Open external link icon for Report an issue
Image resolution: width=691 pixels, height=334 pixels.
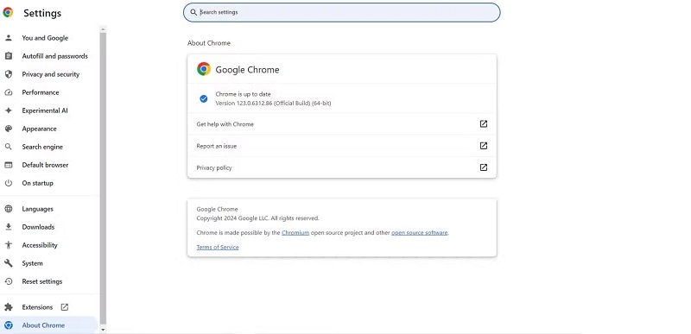[484, 146]
